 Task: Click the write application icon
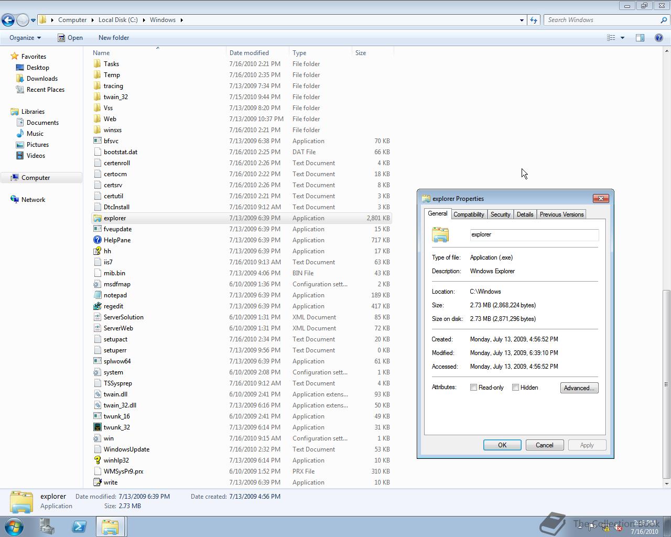[x=97, y=482]
